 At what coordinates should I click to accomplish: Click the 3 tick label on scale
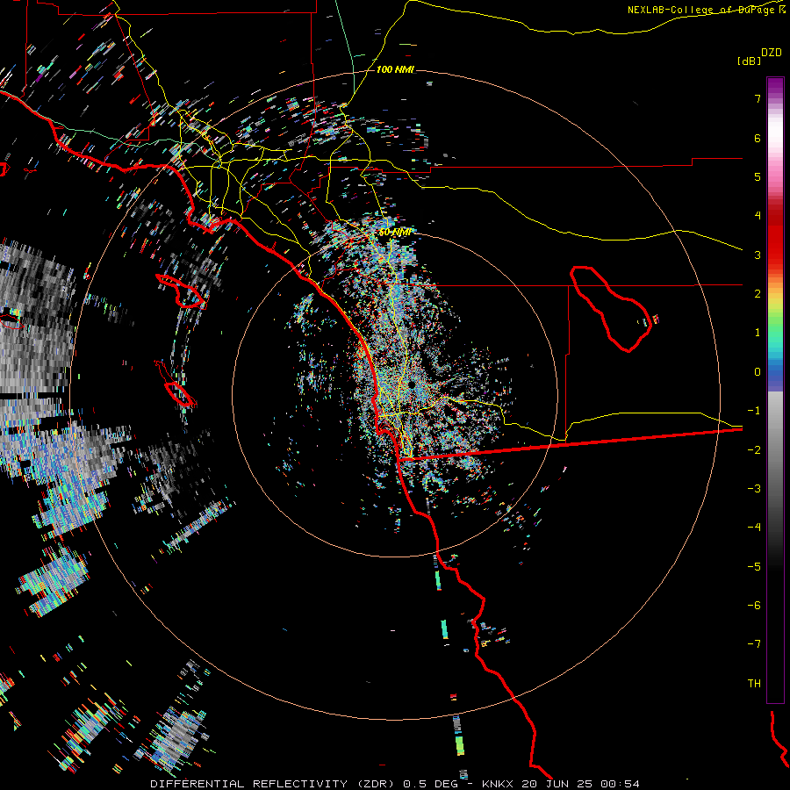pyautogui.click(x=758, y=255)
